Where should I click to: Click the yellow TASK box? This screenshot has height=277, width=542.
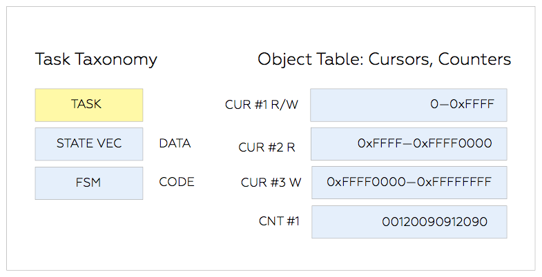point(89,105)
